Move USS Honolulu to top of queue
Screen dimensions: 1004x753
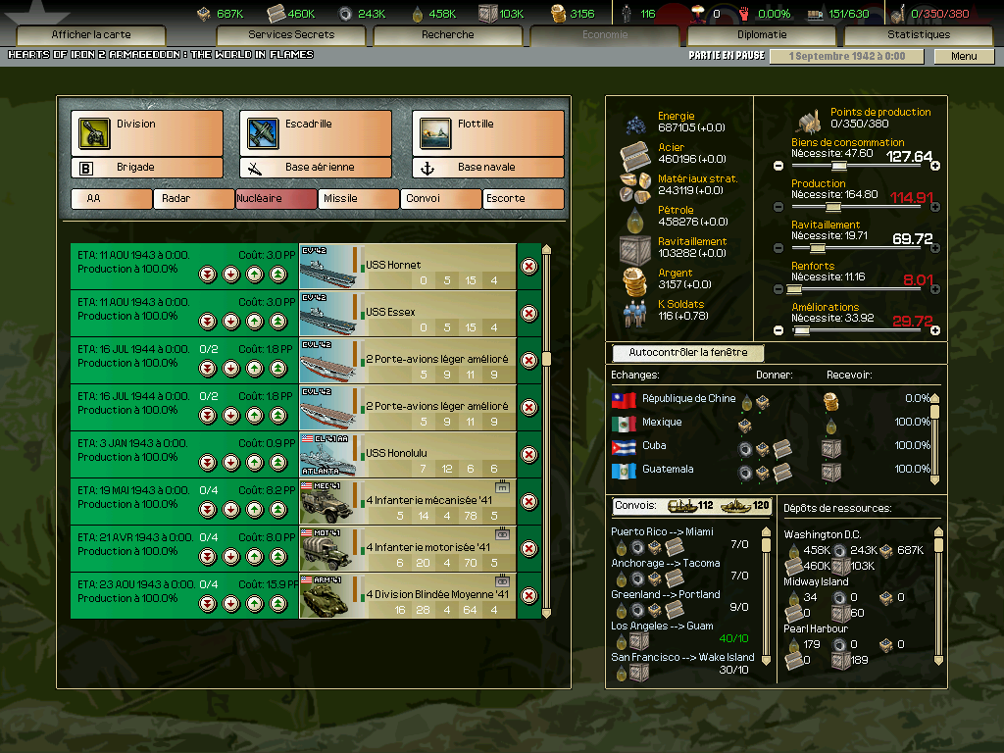coord(277,463)
